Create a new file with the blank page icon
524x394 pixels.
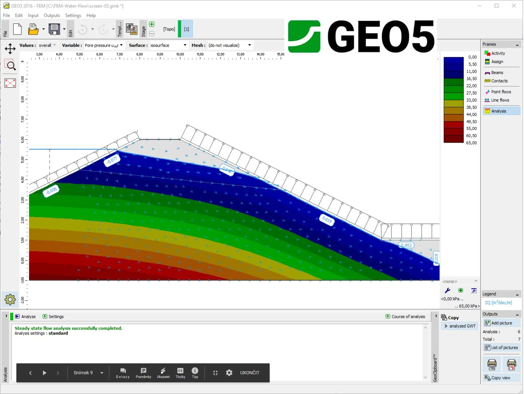[x=17, y=29]
